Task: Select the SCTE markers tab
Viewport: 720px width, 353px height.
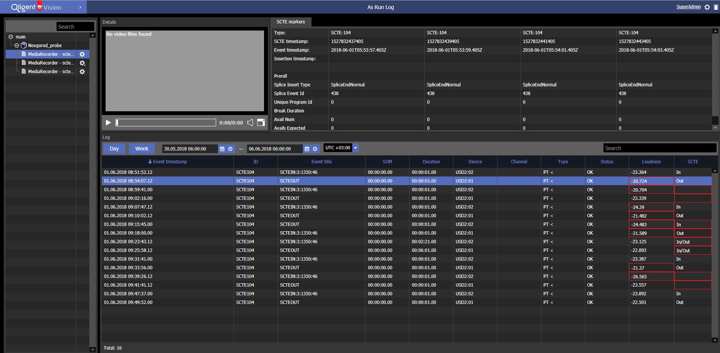Action: [x=290, y=22]
